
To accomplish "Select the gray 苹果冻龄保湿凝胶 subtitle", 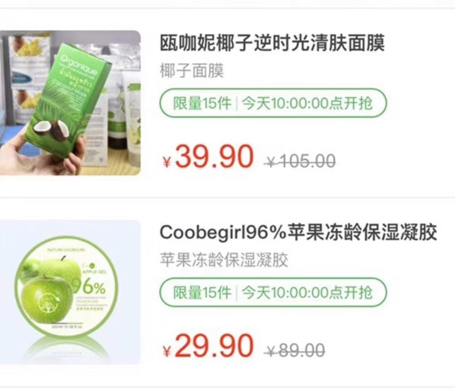I will pyautogui.click(x=224, y=260).
